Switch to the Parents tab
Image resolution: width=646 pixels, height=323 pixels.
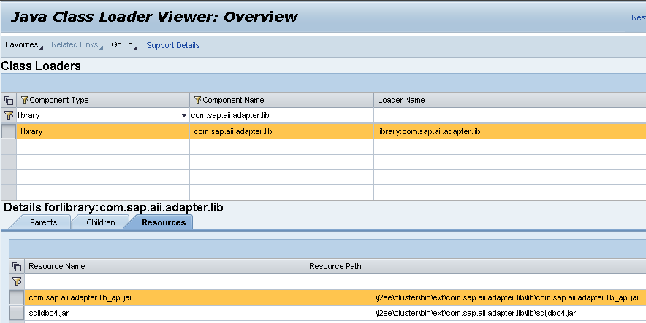click(x=43, y=222)
